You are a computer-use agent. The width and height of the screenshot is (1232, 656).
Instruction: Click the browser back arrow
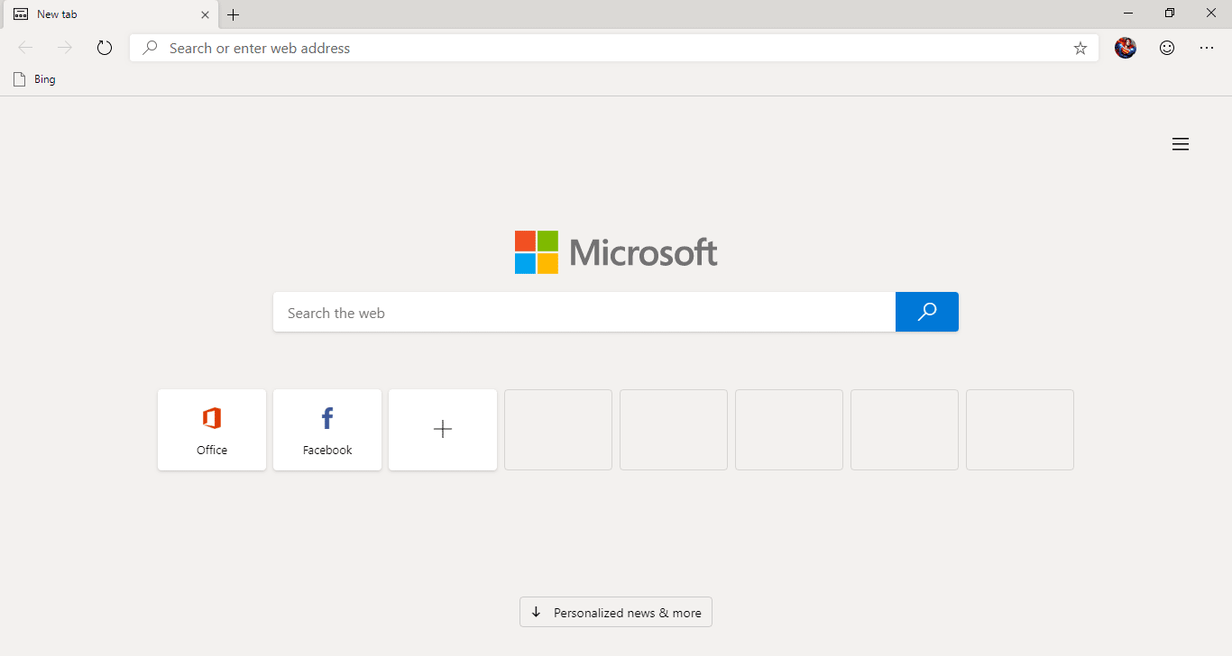coord(25,48)
